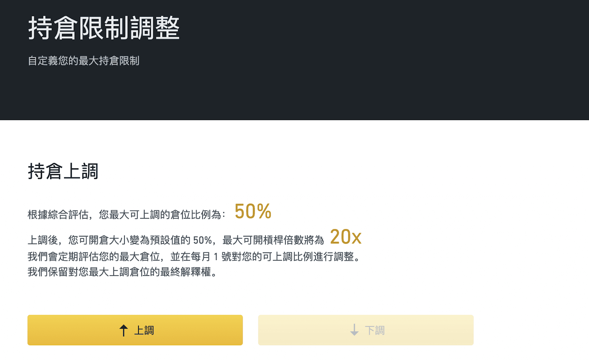589x360 pixels.
Task: Click the inline 50% in the 預設值 sentence
Action: 202,240
